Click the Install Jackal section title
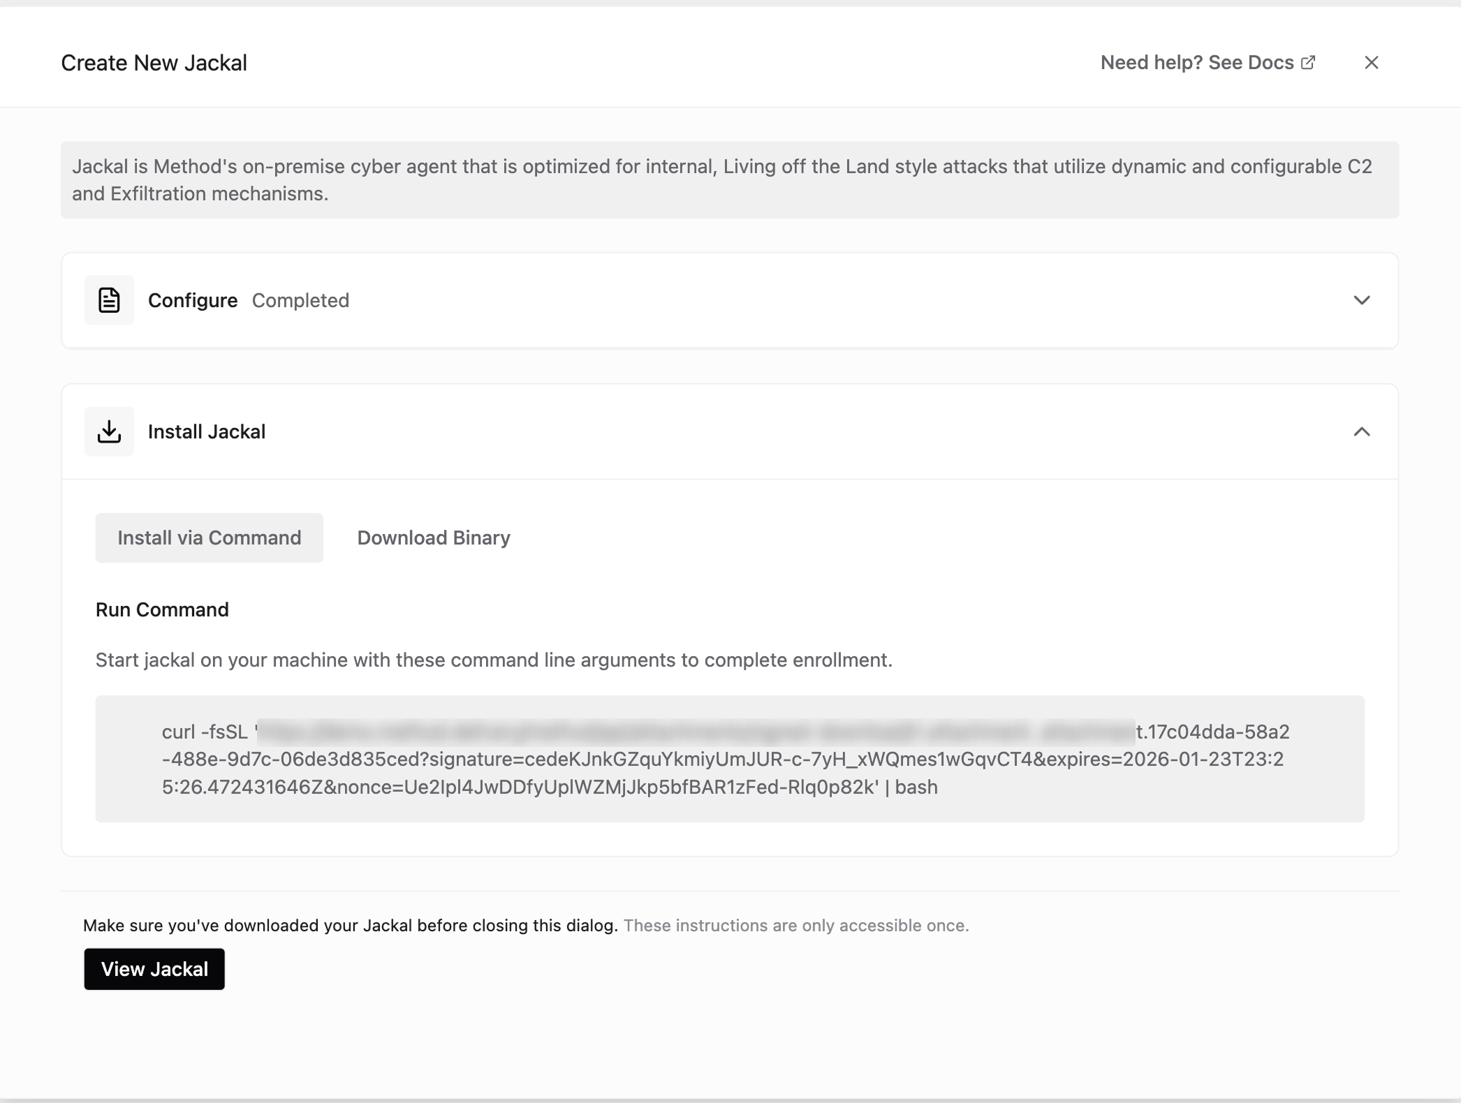Screen dimensions: 1461x1103 tap(207, 431)
